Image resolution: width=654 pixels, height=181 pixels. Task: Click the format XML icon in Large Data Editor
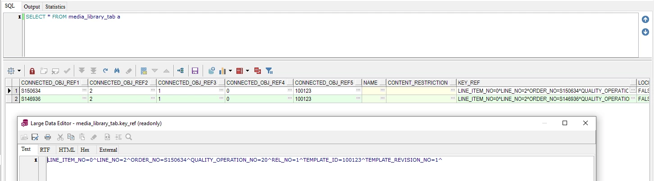click(107, 137)
